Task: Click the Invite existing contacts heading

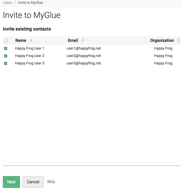Action: coord(27,29)
